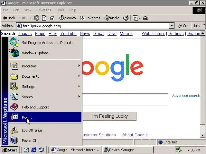Expand the Forward history dropdown arrow
This screenshot has width=206, height=154.
31,18
